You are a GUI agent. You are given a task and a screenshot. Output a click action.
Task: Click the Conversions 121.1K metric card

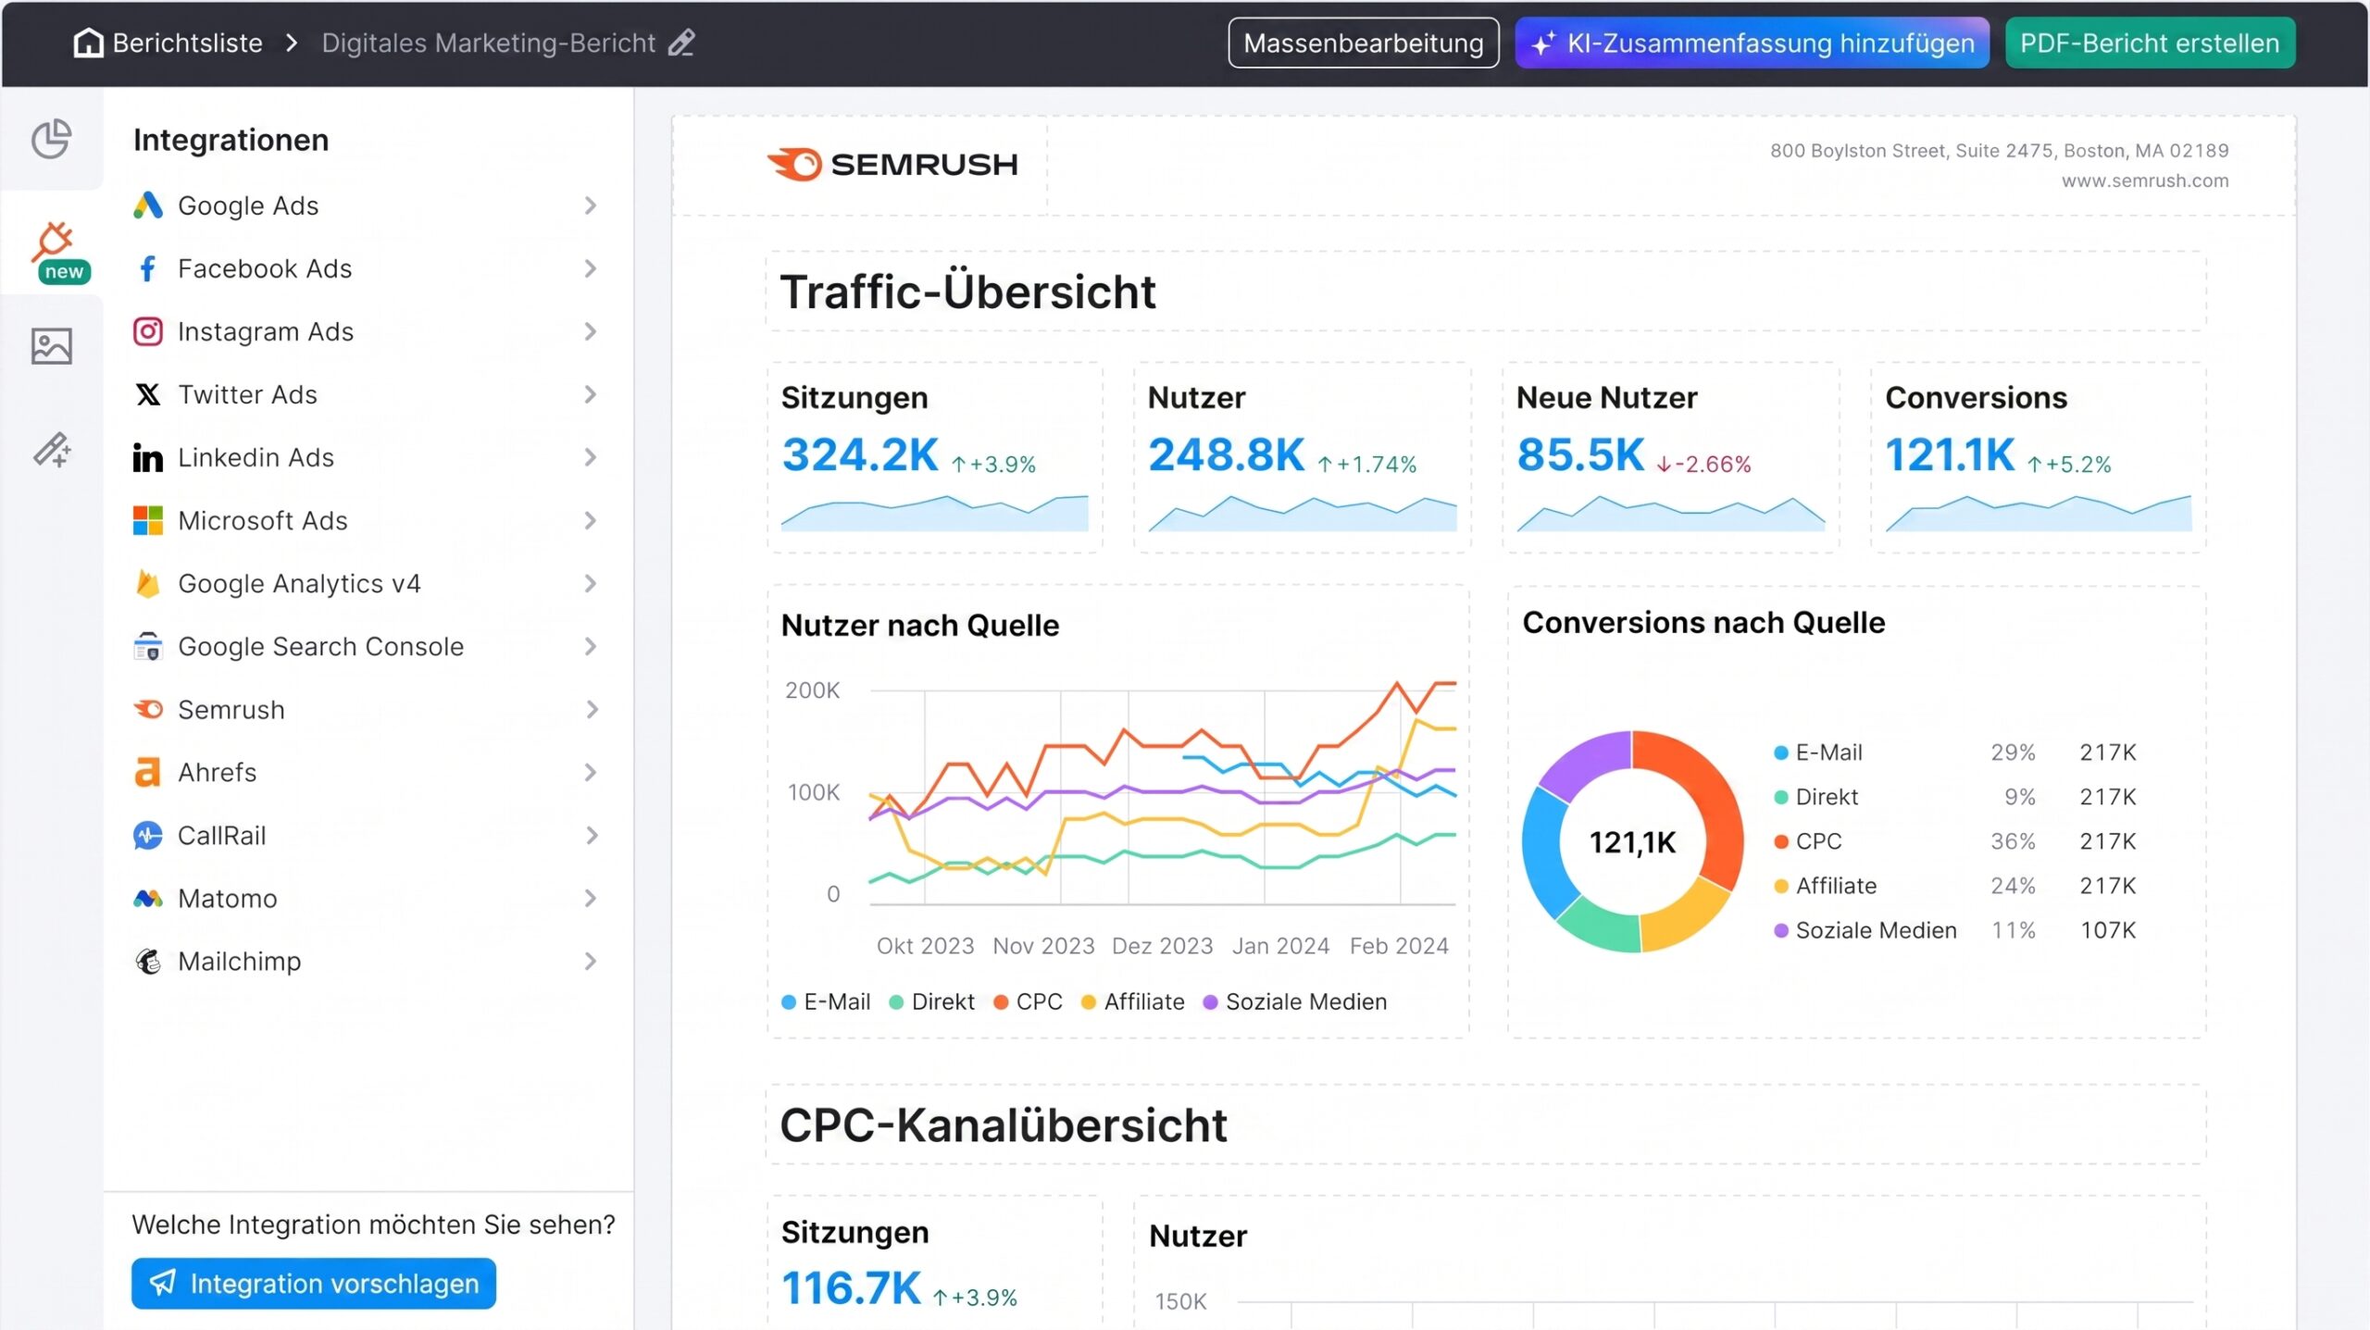pyautogui.click(x=2039, y=458)
